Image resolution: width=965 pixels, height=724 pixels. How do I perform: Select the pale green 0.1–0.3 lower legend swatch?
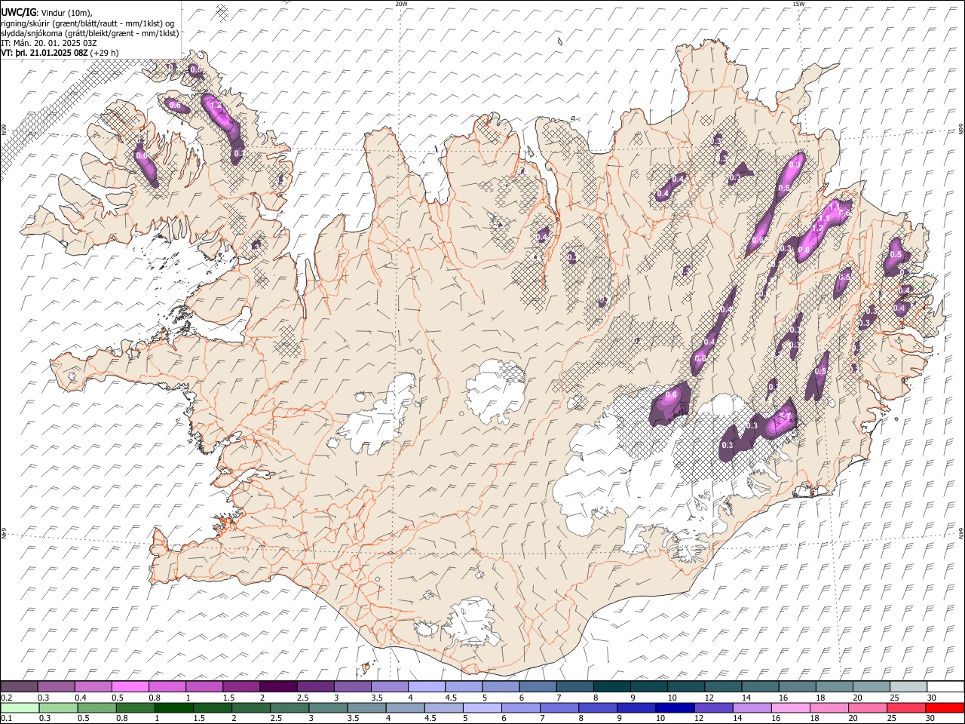[x=20, y=707]
